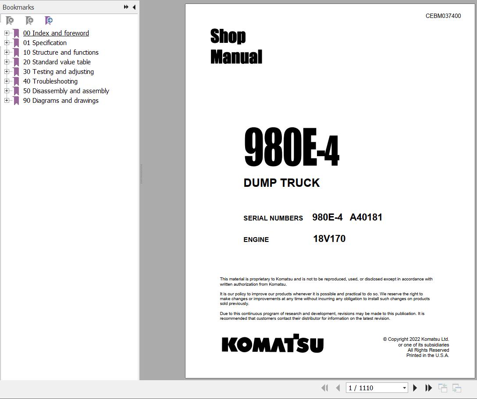Click bookmark icon of 90 Diagrams and drawings
477x399 pixels.
click(16, 101)
